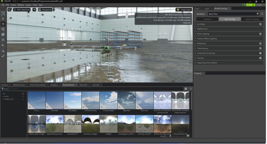
Task: Choose the Move gizmo tool
Action: pos(3,24)
